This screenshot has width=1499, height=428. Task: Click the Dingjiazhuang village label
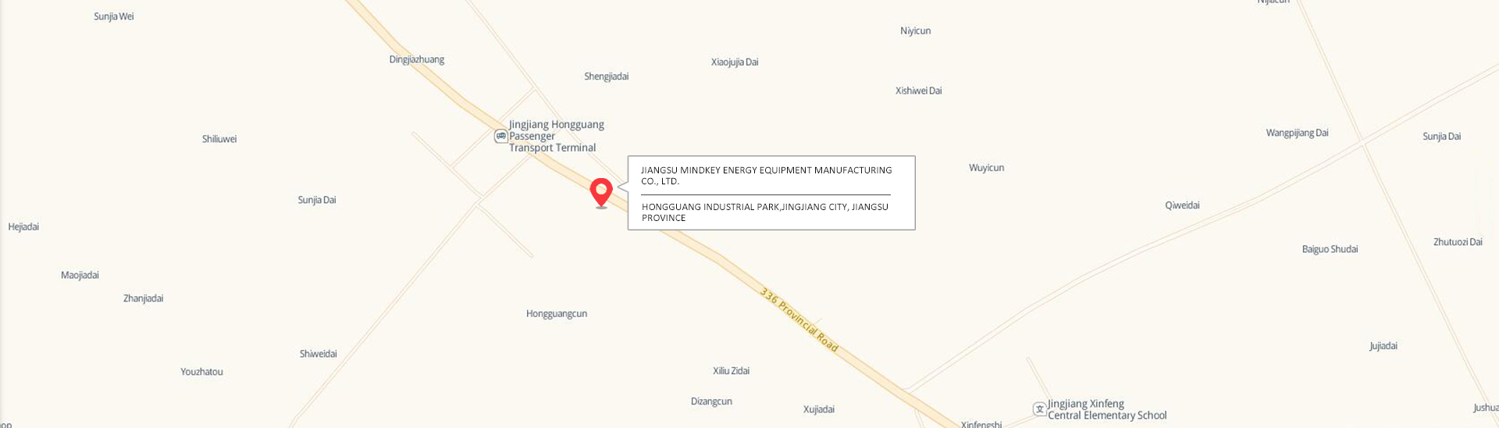coord(417,59)
